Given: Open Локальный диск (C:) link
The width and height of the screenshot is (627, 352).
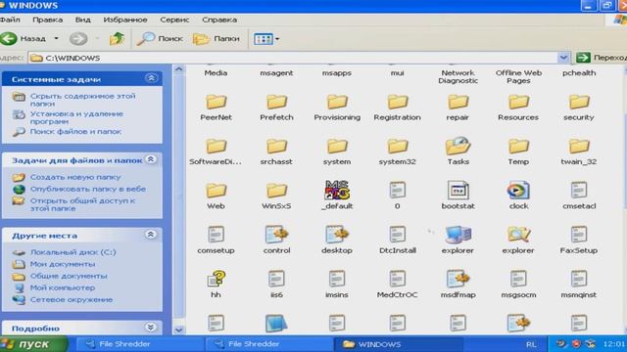Looking at the screenshot, I should pos(73,252).
